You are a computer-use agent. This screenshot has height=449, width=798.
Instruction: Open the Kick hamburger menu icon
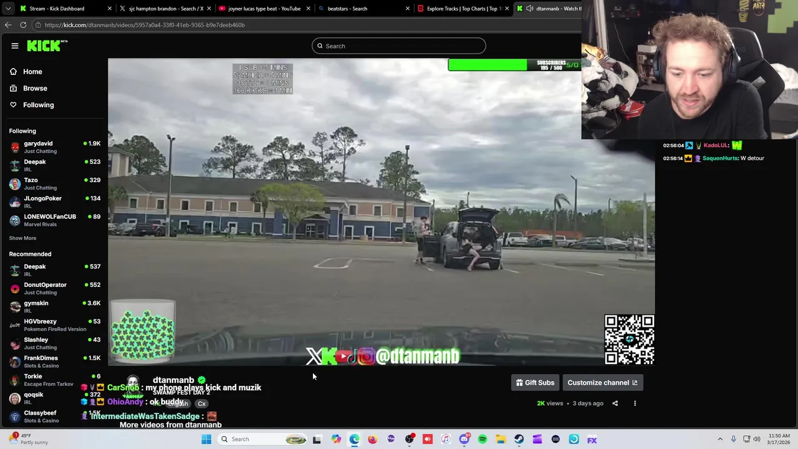click(x=14, y=46)
